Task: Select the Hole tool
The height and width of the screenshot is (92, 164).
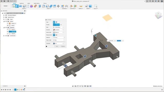Action: point(24,6)
